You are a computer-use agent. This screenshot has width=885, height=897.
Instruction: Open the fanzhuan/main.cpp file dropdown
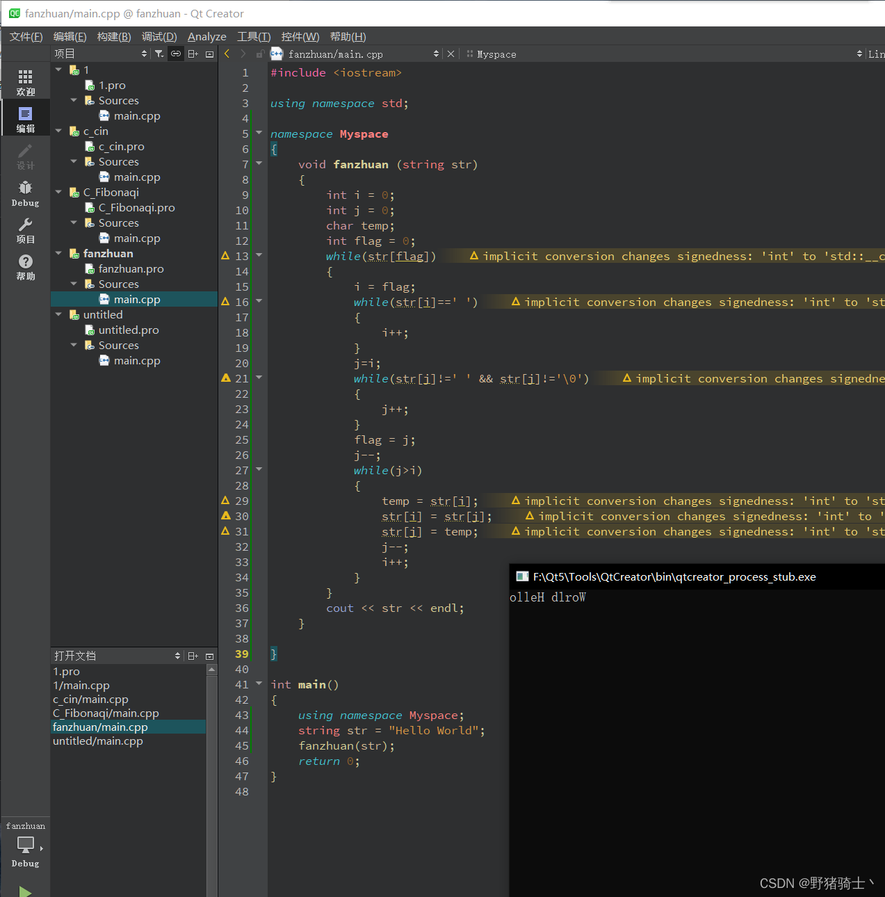pos(355,54)
